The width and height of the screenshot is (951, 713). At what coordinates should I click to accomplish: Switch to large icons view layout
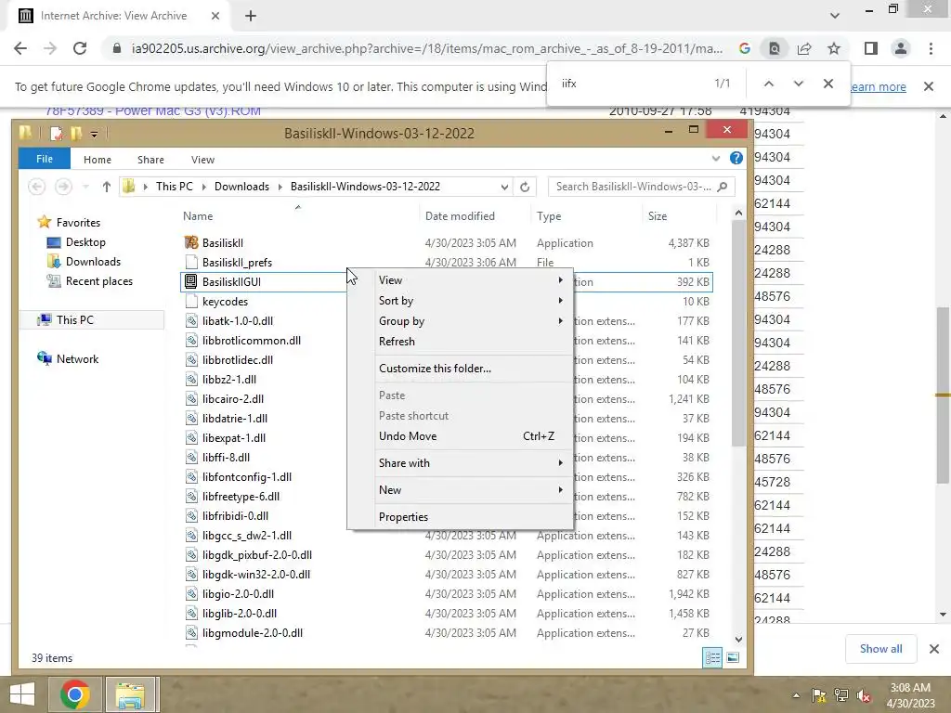tap(733, 657)
